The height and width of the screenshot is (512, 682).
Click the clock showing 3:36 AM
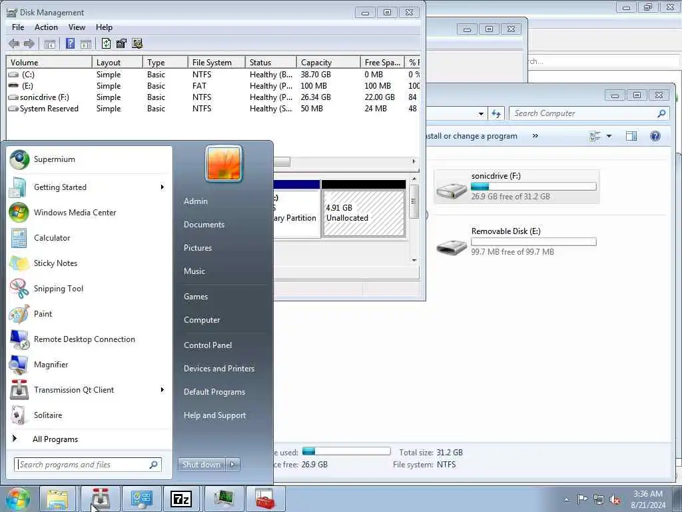(648, 494)
